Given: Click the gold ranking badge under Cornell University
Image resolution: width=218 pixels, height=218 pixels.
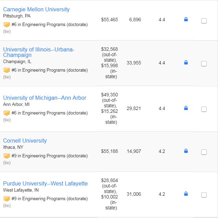Looking at the screenshot, I should [x=7, y=156].
